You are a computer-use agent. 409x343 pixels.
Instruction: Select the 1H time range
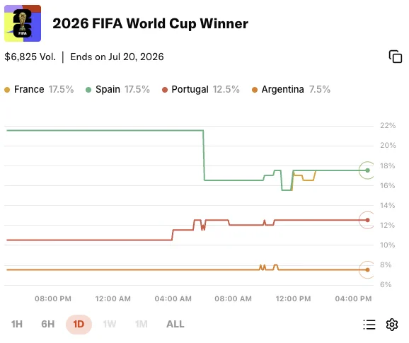[x=17, y=324]
